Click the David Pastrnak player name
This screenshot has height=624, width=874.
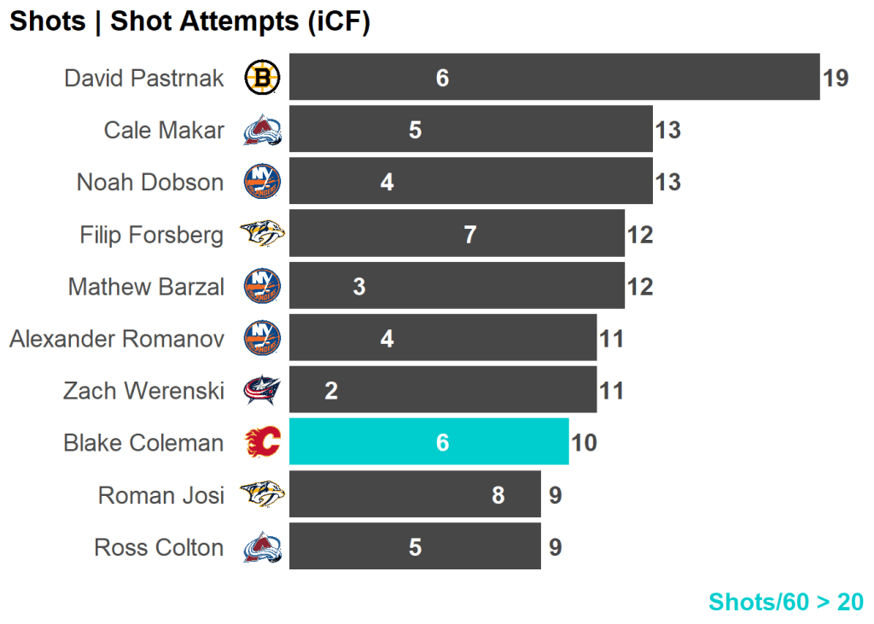coord(143,79)
